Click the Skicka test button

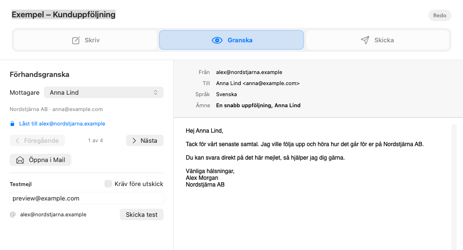click(141, 214)
